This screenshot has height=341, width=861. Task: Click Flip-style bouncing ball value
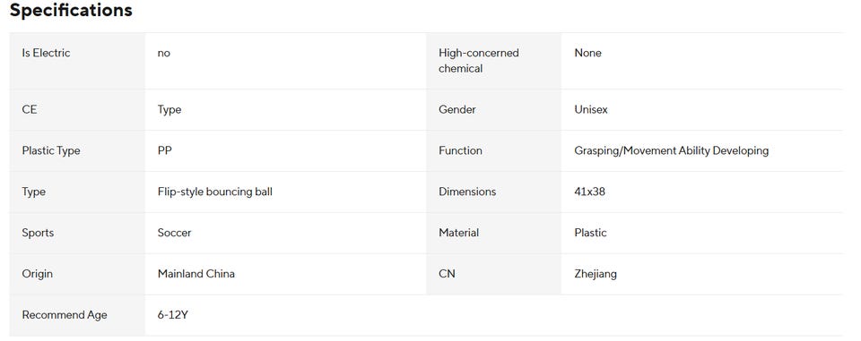pos(214,192)
